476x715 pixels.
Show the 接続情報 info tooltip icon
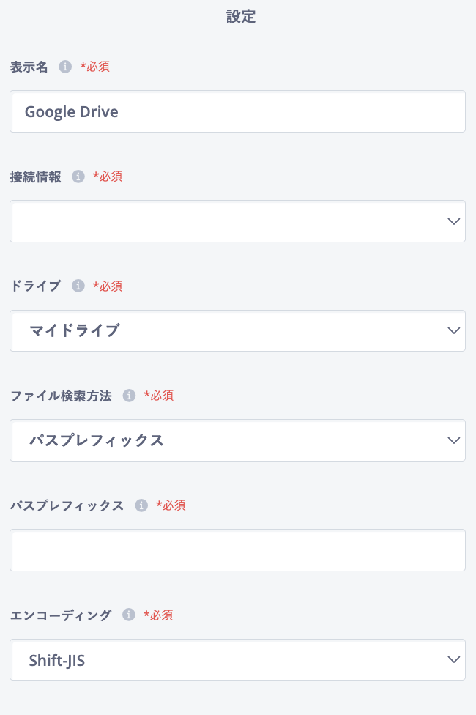78,177
